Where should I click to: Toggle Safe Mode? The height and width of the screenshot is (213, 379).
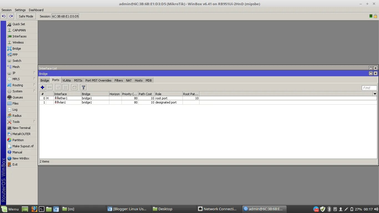tap(26, 16)
